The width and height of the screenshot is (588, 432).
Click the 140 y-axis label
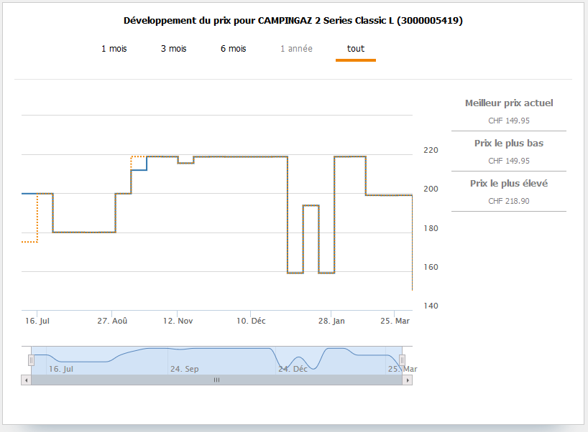coord(431,306)
